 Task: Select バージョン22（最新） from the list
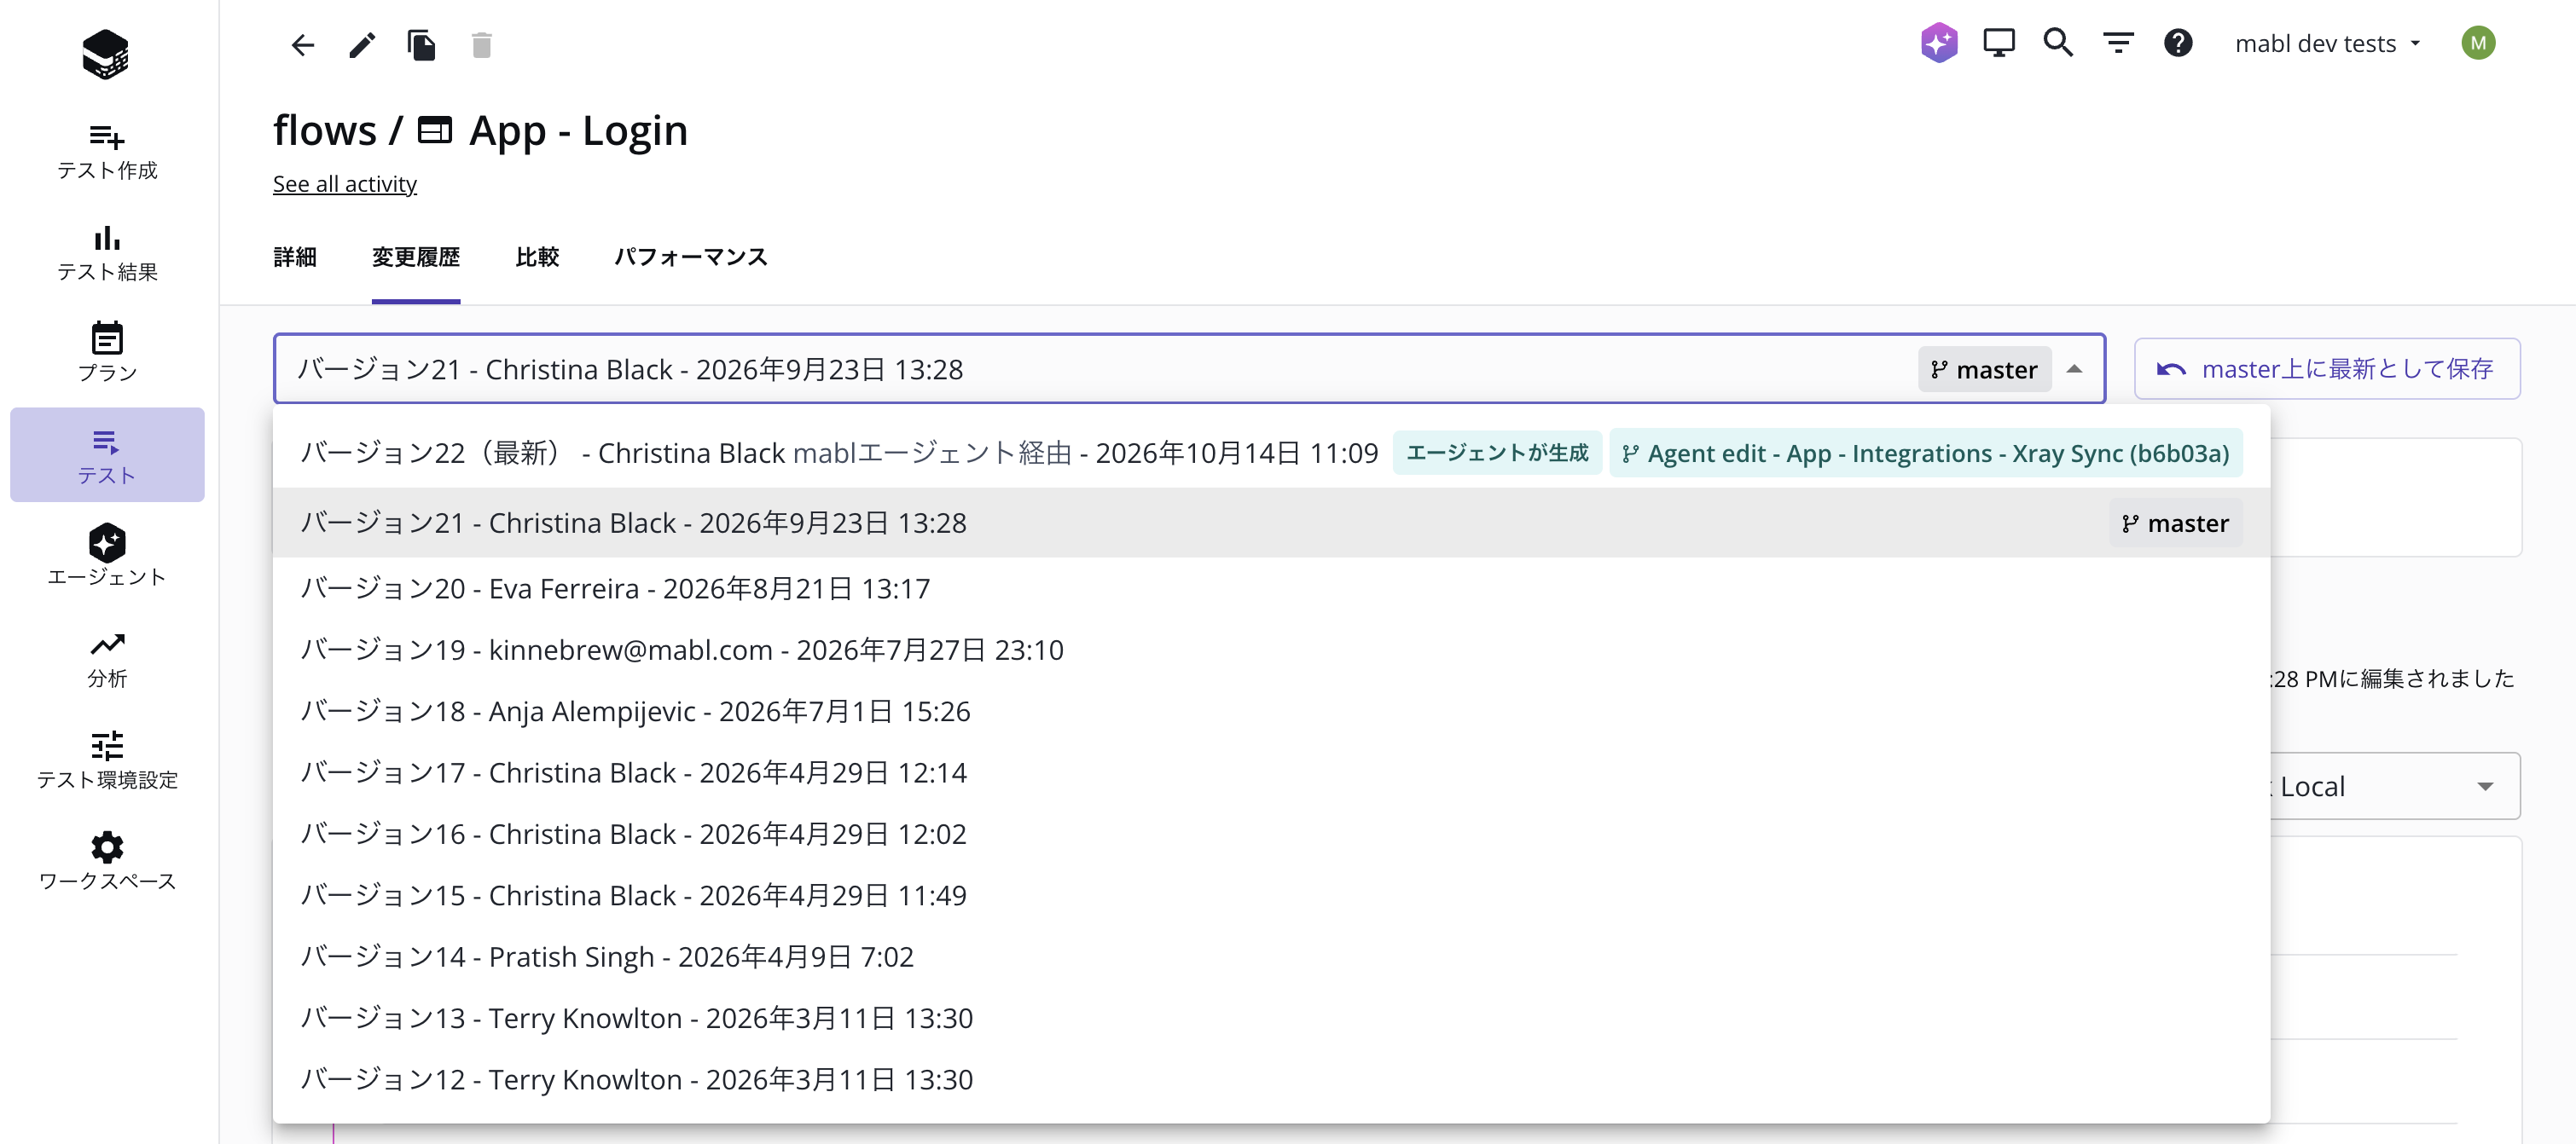pos(1271,454)
